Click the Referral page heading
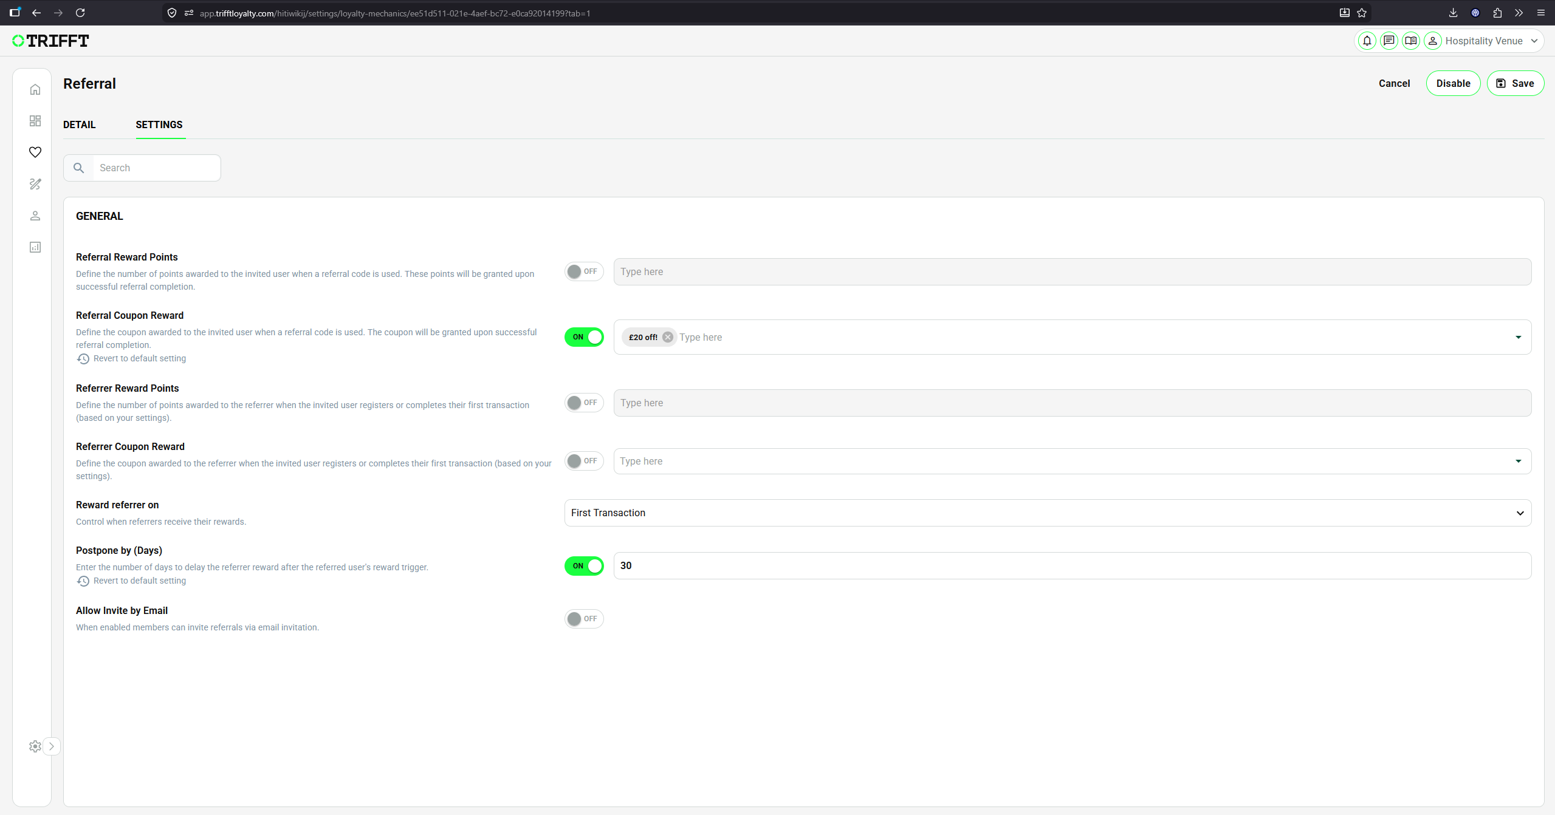Image resolution: width=1555 pixels, height=815 pixels. point(89,84)
